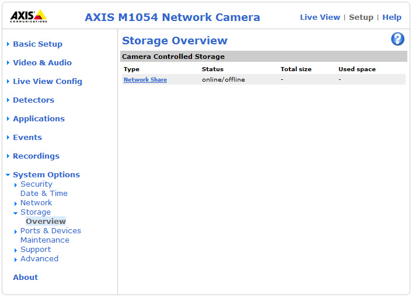412x298 pixels.
Task: Expand the Network submenu arrow
Action: pos(16,204)
